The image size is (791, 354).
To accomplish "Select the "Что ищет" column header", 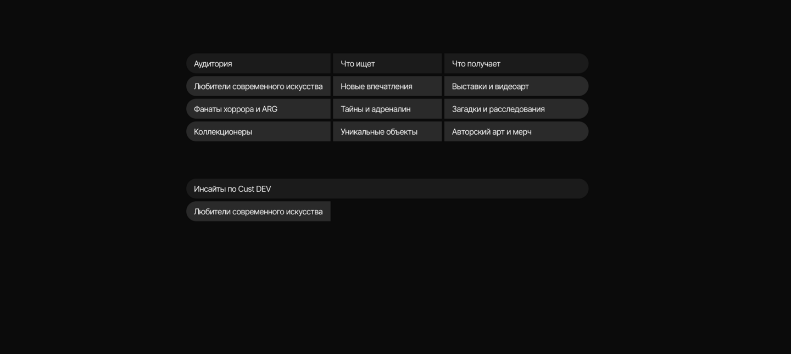I will coord(387,64).
